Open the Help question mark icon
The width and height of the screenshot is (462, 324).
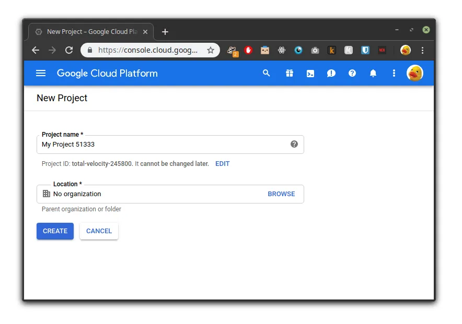pyautogui.click(x=352, y=73)
